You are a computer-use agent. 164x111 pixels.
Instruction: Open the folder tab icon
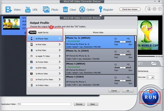154,64
